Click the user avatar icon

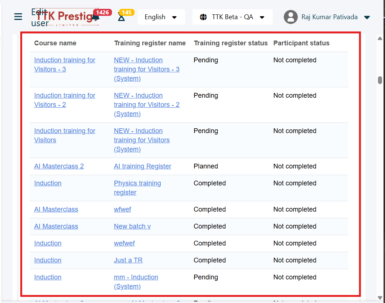(x=291, y=17)
